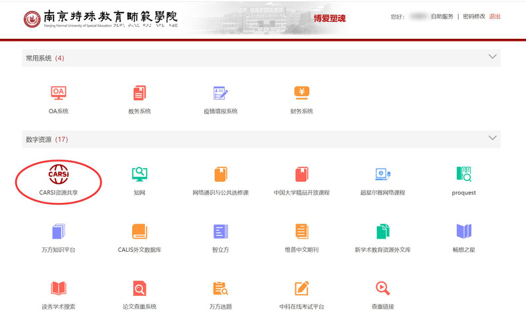Screen dimensions: 526x319
Task: Open the 中科在线考试平台 icon
Action: click(x=301, y=289)
